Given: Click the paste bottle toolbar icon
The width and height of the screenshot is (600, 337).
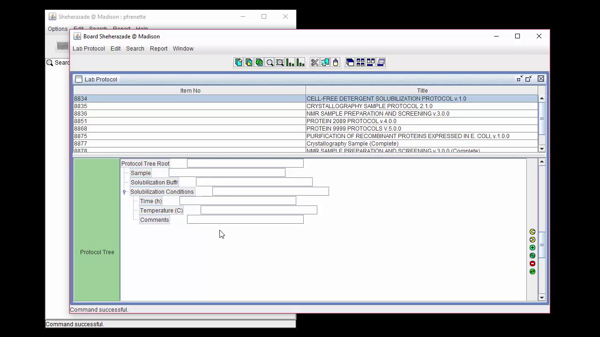Looking at the screenshot, I should pos(335,62).
